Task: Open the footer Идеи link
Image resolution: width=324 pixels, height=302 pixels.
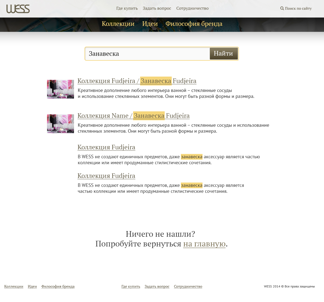Action: (x=32, y=286)
